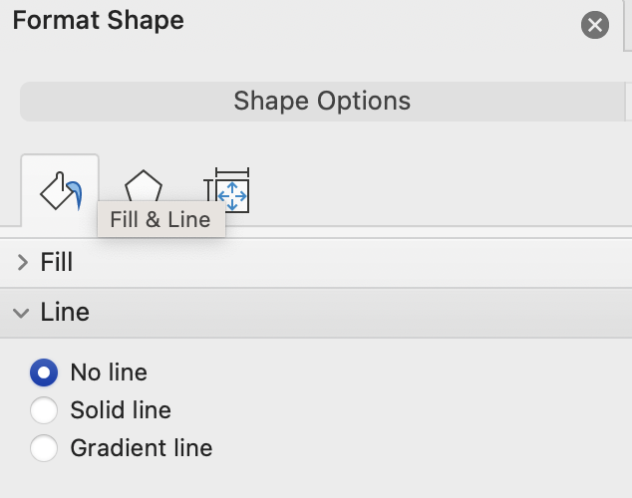Click the blue drop on the paint bucket
The height and width of the screenshot is (498, 632).
tap(76, 189)
